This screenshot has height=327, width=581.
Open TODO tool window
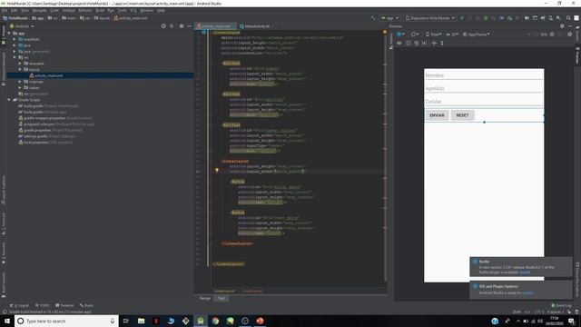(x=43, y=305)
